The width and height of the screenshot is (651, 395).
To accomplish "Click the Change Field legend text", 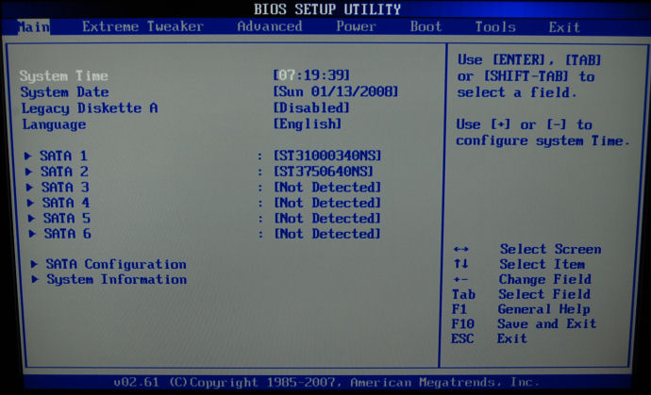I will coord(545,279).
